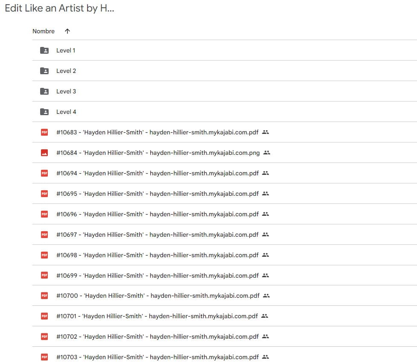417x363 pixels.
Task: Select the #10699 PDF file name
Action: tap(157, 276)
